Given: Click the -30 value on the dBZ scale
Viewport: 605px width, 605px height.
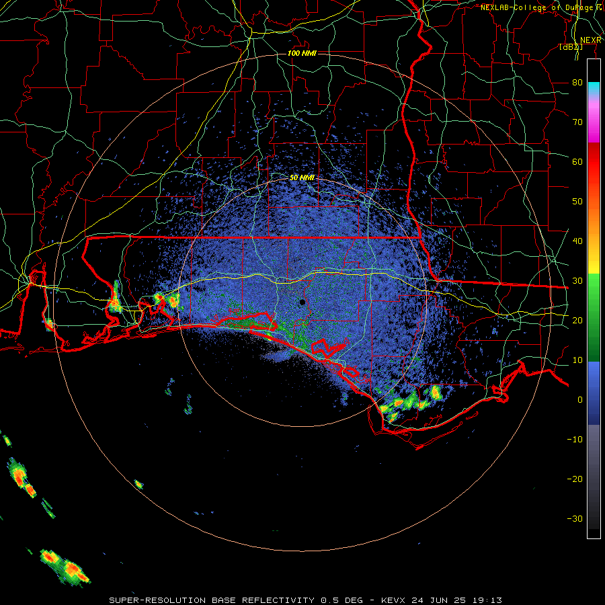Looking at the screenshot, I should click(x=575, y=519).
